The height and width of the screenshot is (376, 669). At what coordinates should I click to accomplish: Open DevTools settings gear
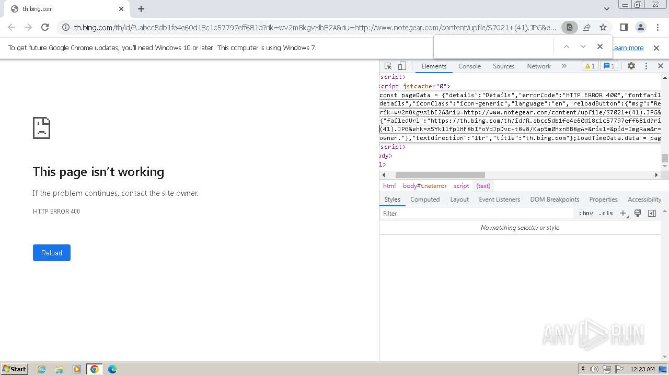[631, 66]
